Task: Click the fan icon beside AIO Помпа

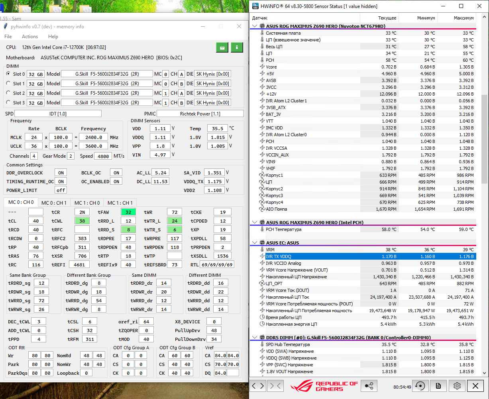Action: click(x=262, y=209)
